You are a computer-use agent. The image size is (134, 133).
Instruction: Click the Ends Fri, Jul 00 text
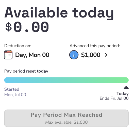(x=114, y=98)
